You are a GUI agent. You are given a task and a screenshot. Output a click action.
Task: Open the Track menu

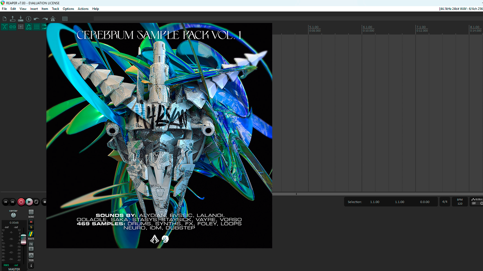click(x=56, y=9)
